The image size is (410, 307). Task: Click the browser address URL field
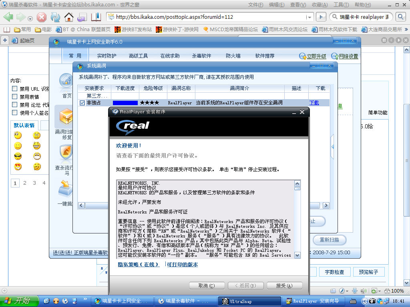tap(211, 17)
